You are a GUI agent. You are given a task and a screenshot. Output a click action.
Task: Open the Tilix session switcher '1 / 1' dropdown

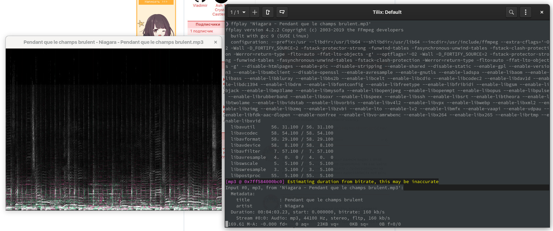point(238,12)
